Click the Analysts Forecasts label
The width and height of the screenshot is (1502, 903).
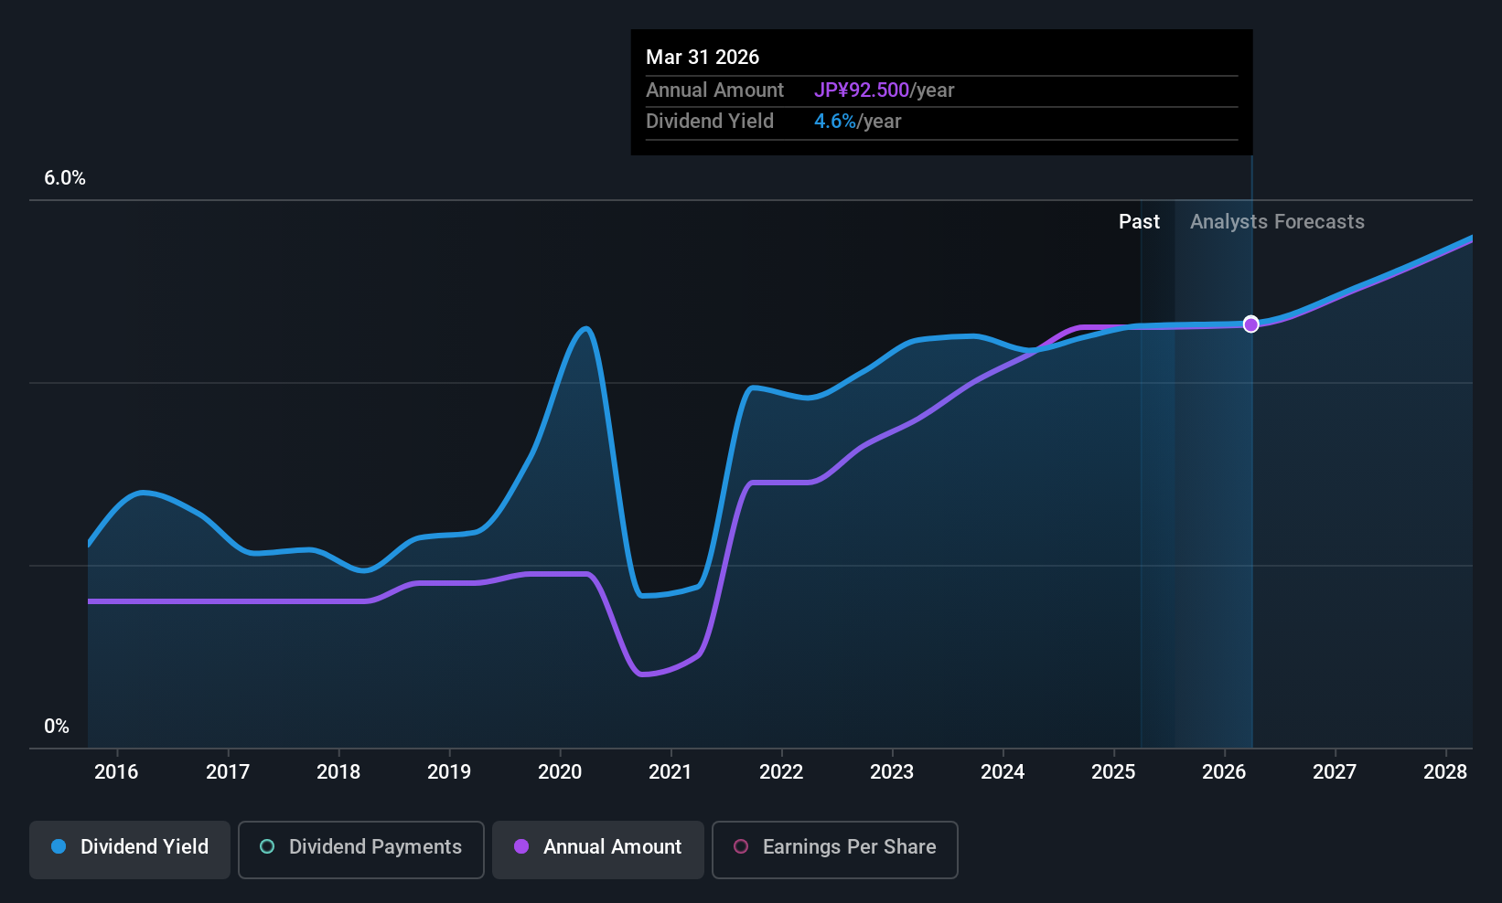(1277, 222)
